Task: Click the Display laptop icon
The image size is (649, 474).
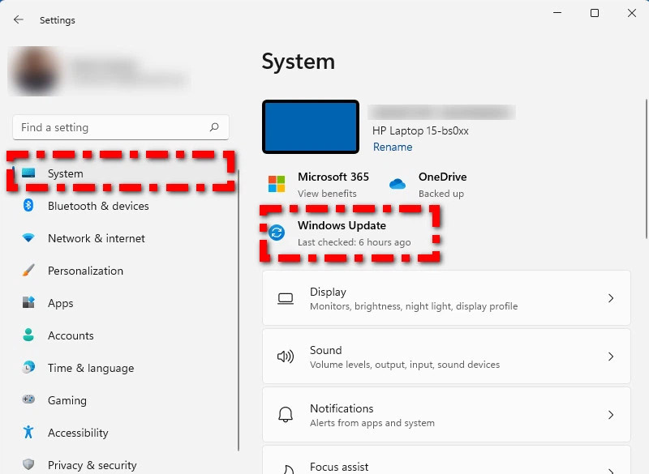Action: (x=286, y=298)
